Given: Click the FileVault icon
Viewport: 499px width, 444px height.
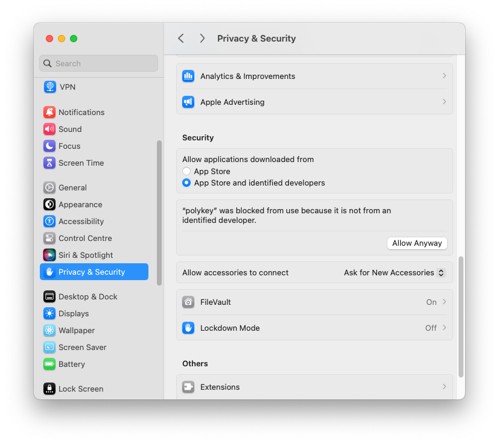Looking at the screenshot, I should pyautogui.click(x=188, y=302).
